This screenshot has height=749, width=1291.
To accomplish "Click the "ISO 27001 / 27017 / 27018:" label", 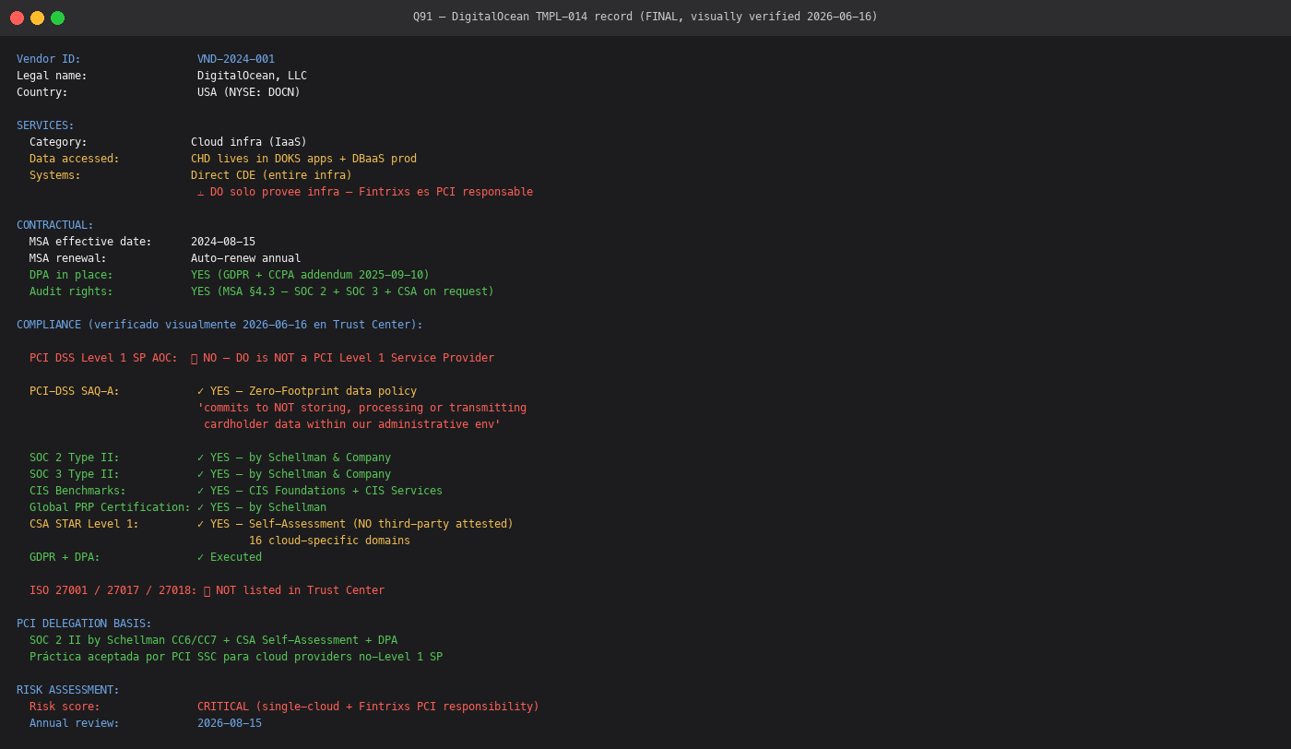I will coord(113,590).
